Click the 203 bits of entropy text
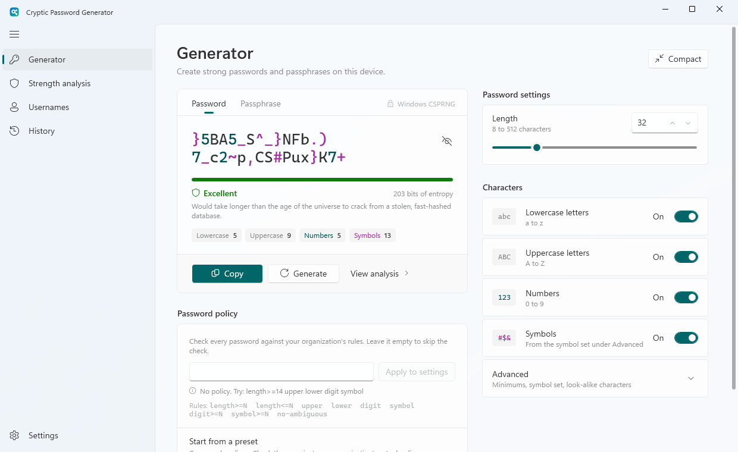Image resolution: width=738 pixels, height=452 pixels. pyautogui.click(x=423, y=194)
